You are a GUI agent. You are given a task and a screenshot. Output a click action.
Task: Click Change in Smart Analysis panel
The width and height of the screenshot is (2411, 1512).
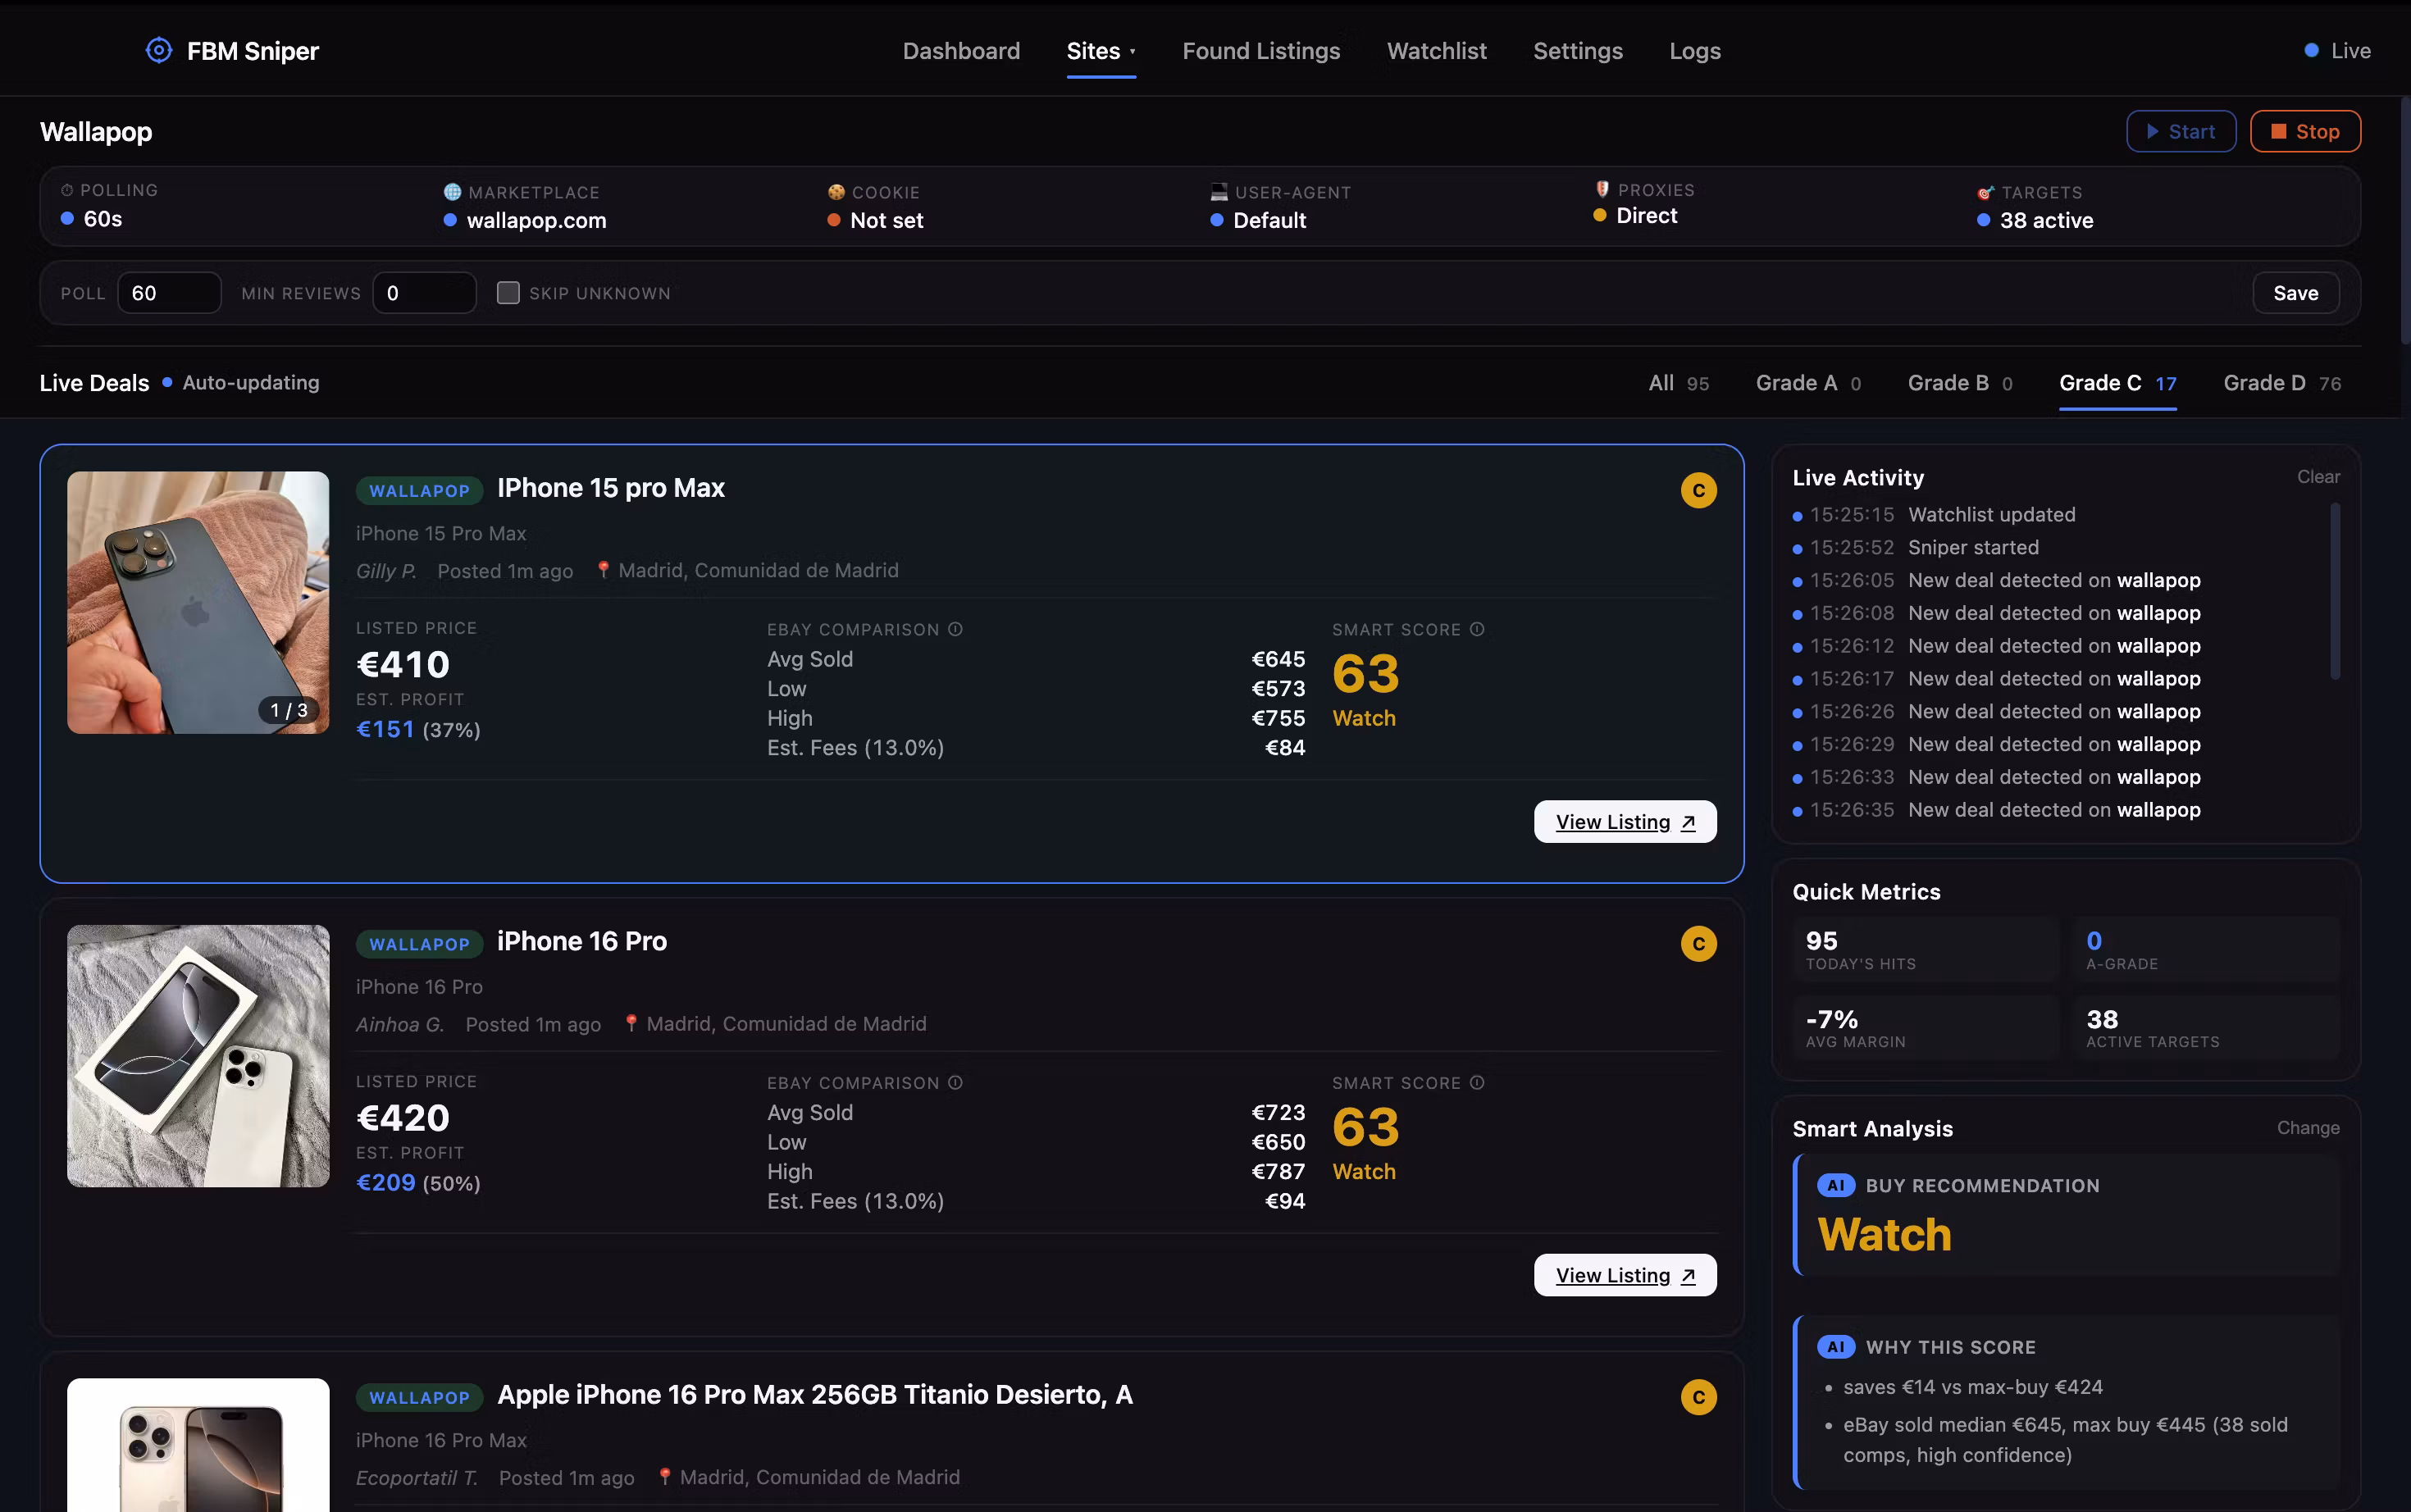[2308, 1128]
